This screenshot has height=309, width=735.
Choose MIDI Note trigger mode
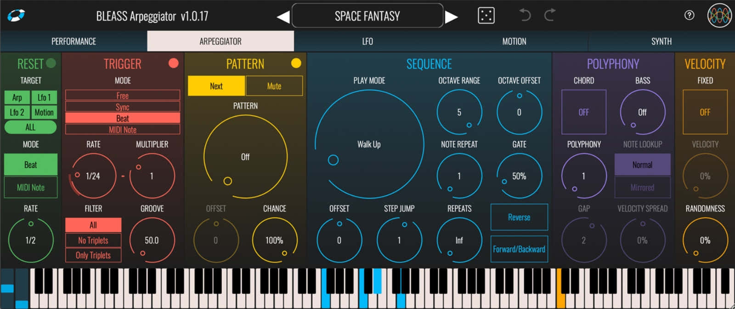123,130
